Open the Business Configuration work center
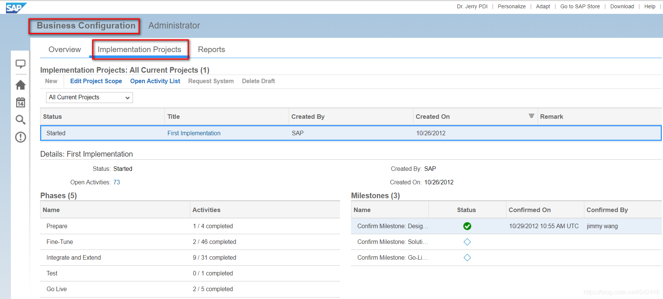 click(86, 25)
